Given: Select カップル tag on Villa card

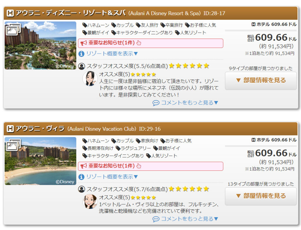Looking at the screenshot, I should 123,141.
